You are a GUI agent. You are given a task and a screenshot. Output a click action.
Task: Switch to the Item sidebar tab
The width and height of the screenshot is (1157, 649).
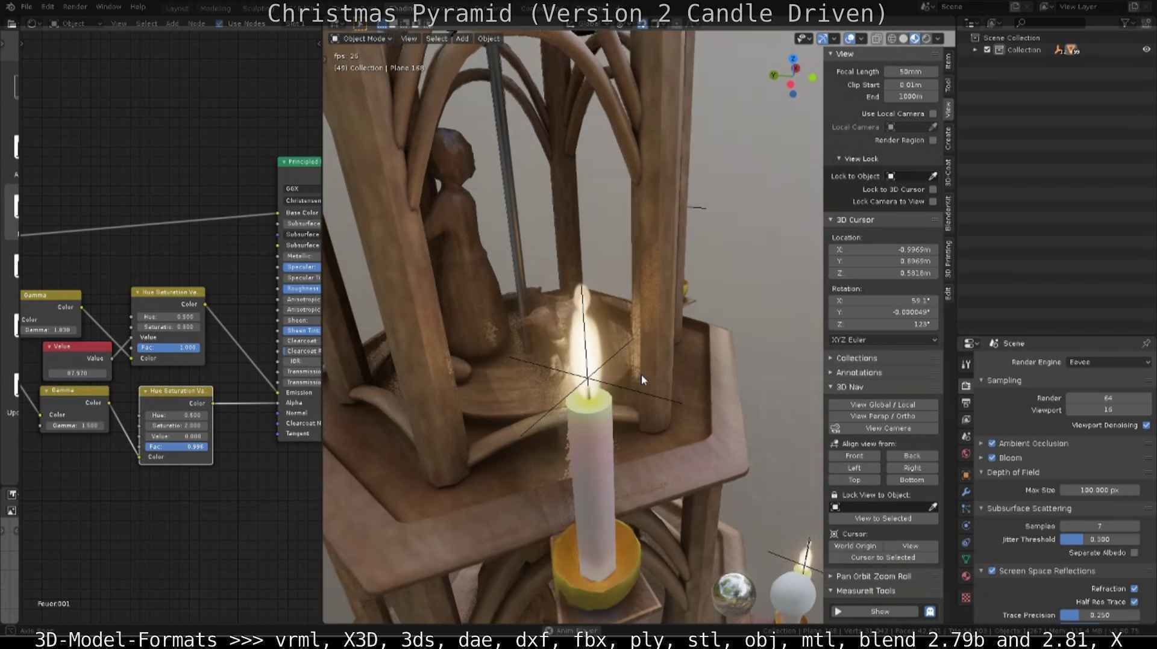point(948,61)
